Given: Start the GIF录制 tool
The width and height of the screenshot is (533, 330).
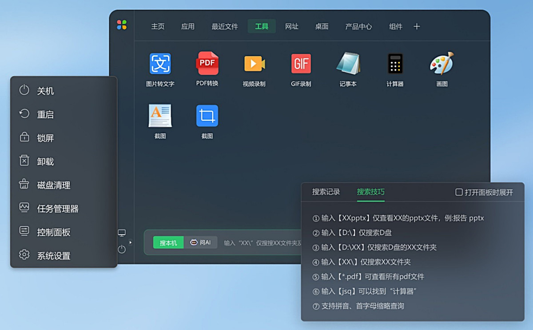Looking at the screenshot, I should (x=301, y=64).
